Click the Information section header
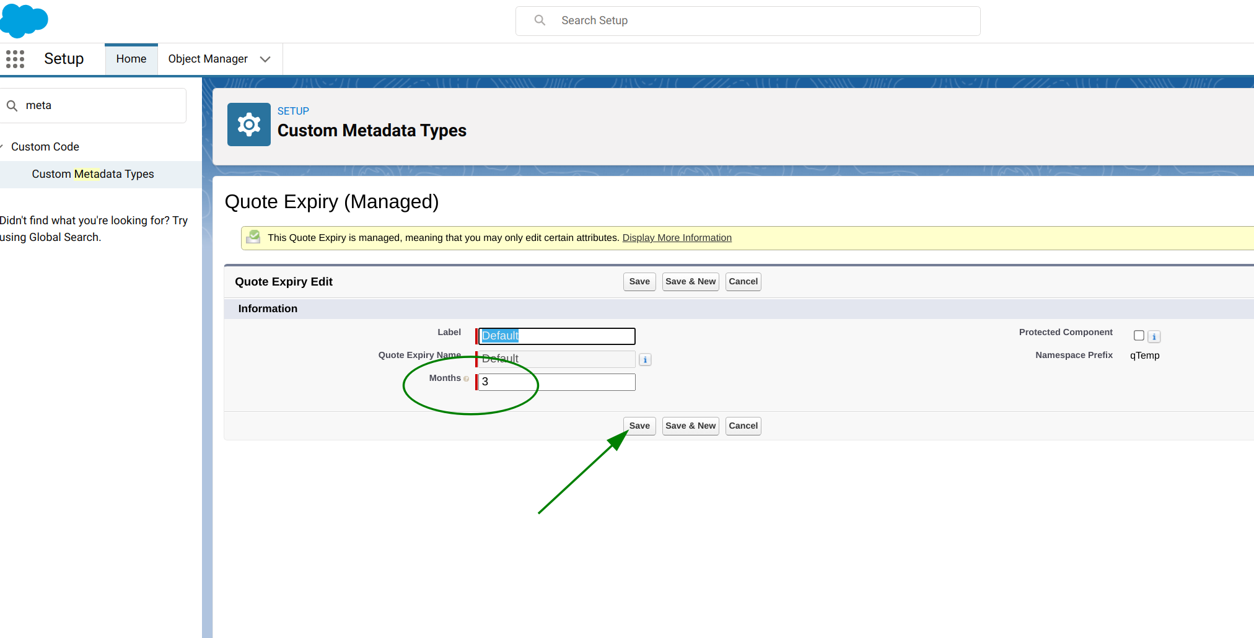This screenshot has width=1254, height=638. (x=739, y=309)
